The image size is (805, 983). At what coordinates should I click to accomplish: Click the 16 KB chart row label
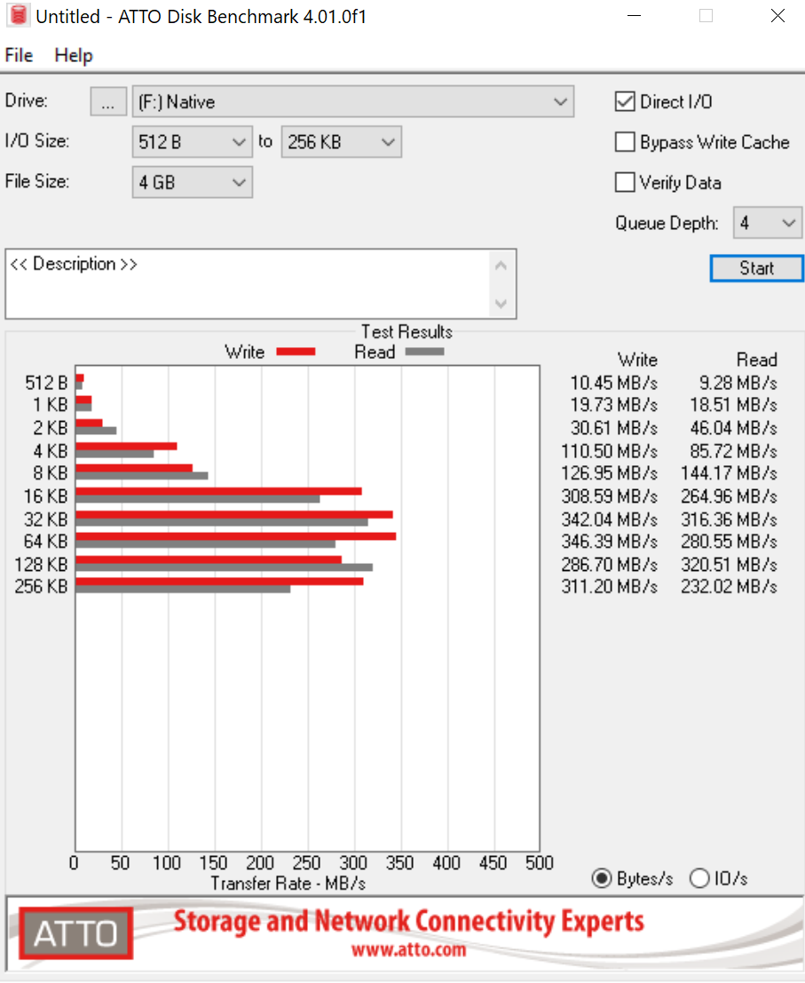pos(45,496)
